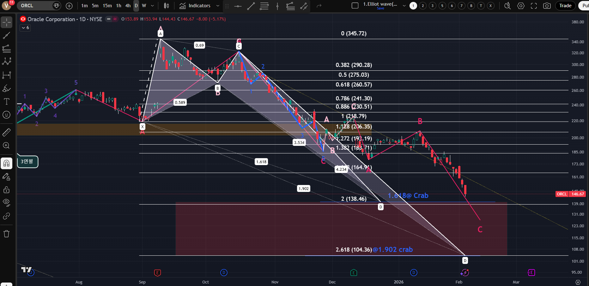Click Save under the Elliot wave layout name

pyautogui.click(x=380, y=9)
